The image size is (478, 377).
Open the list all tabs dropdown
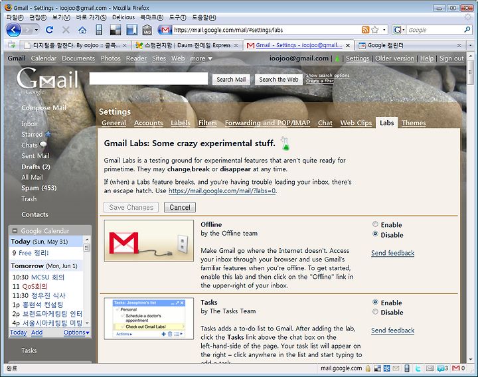471,45
